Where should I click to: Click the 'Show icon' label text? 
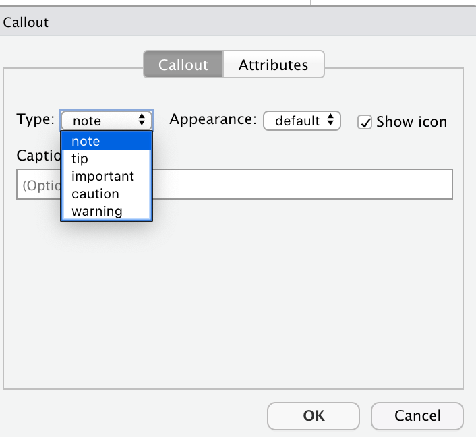(411, 121)
